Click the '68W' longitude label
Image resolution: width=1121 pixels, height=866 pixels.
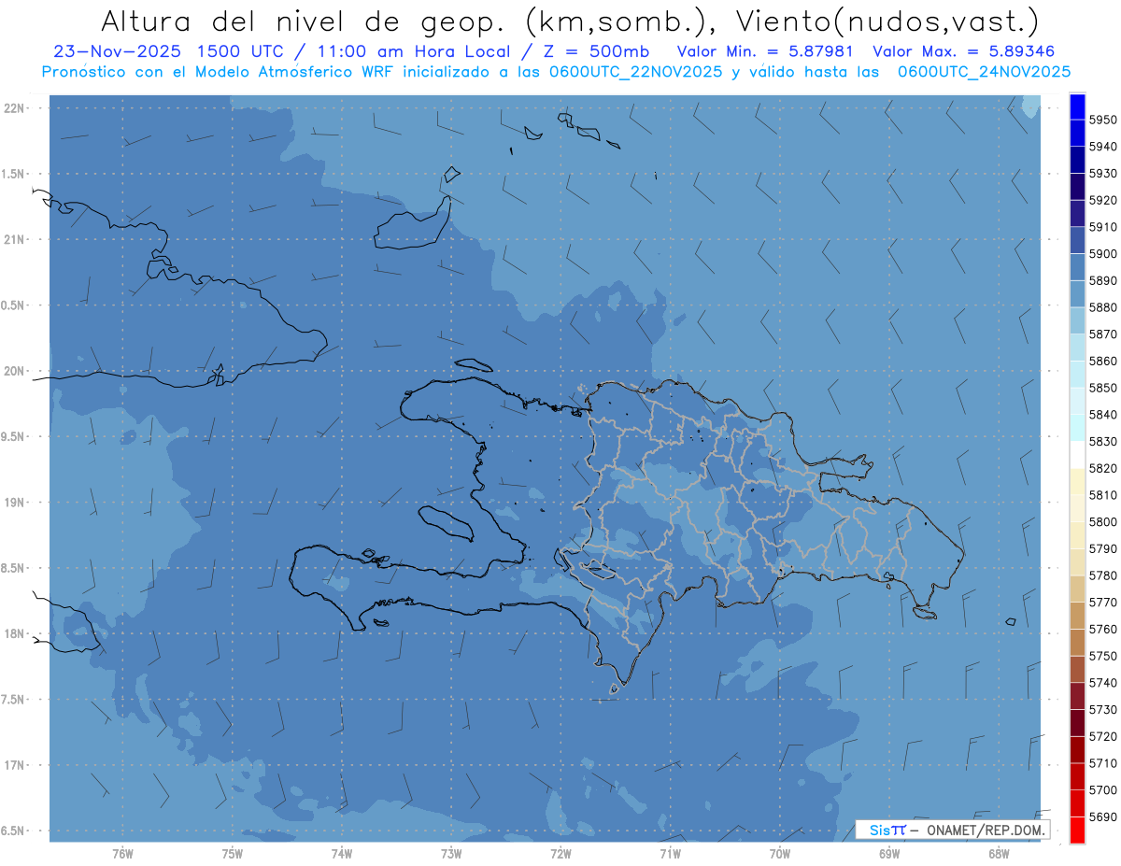tap(999, 854)
